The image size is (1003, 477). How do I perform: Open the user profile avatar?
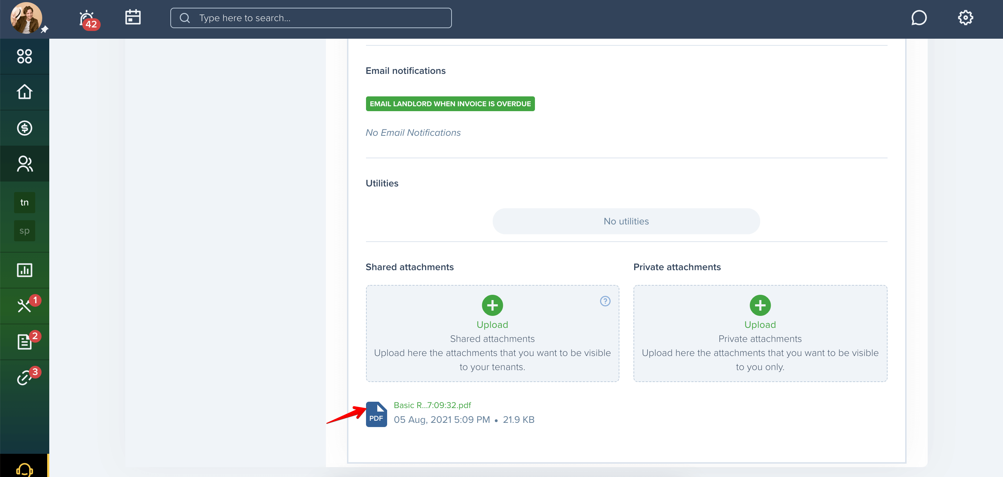click(x=26, y=18)
